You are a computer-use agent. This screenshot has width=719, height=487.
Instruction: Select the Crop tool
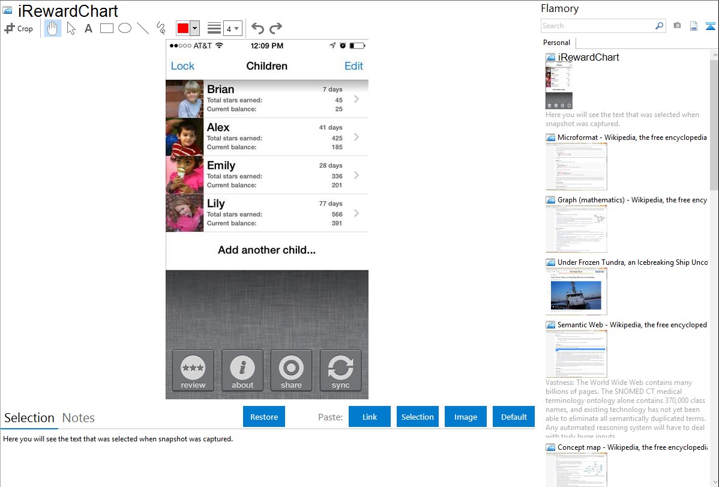(19, 28)
